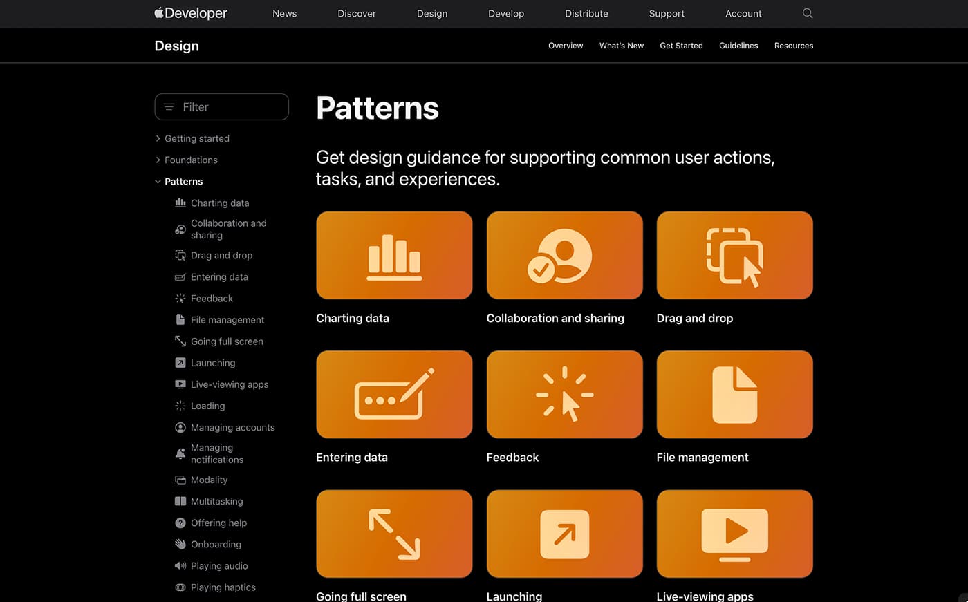Select the Playing audio speaker icon
968x602 pixels.
(x=180, y=565)
